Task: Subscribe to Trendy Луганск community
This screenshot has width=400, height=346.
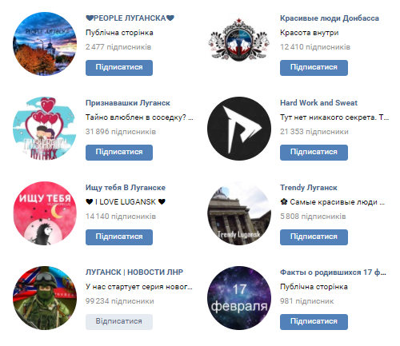Action: coord(314,237)
